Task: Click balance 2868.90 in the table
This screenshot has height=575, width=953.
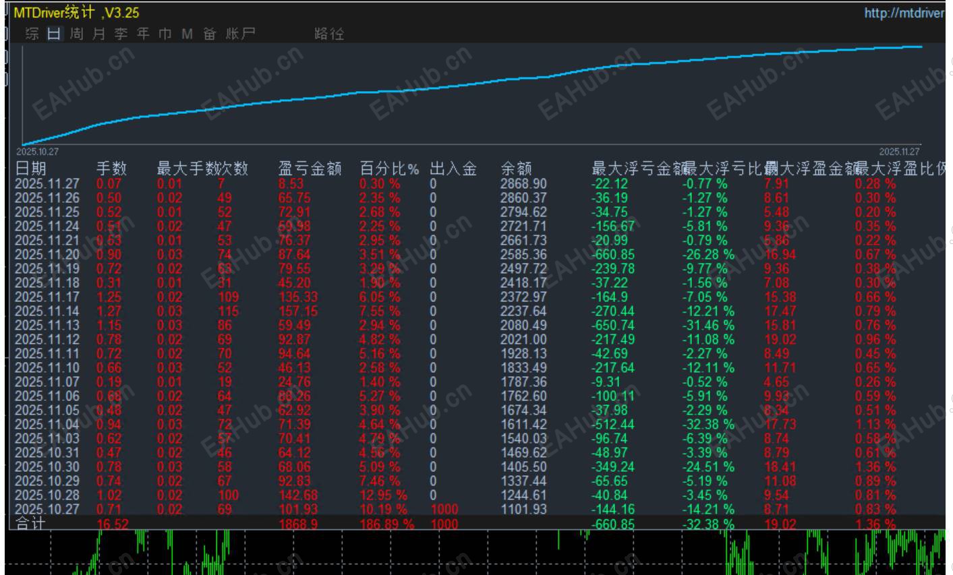Action: (x=523, y=184)
